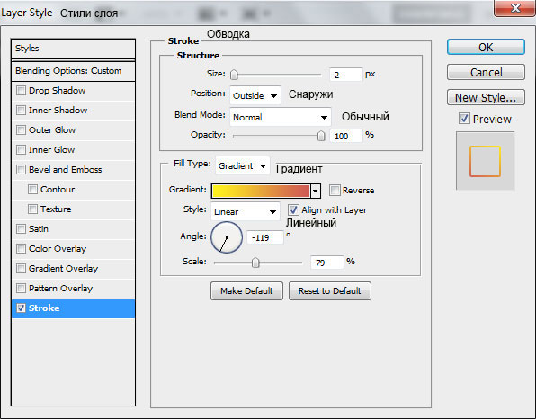Toggle the Satin checkbox
Image resolution: width=536 pixels, height=419 pixels.
click(22, 229)
